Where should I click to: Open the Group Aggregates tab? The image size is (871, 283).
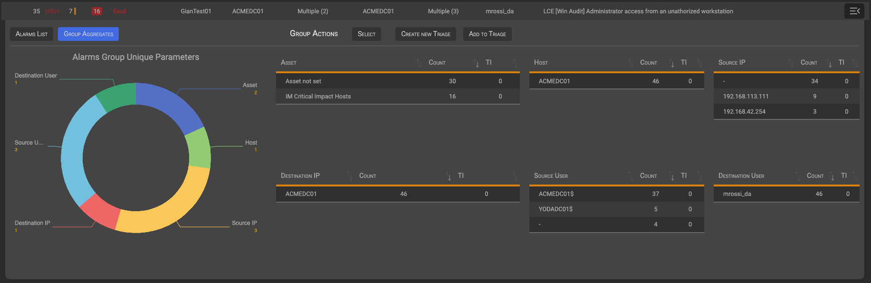88,34
